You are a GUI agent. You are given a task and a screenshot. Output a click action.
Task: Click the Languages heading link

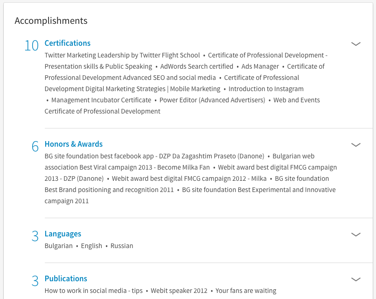[63, 234]
